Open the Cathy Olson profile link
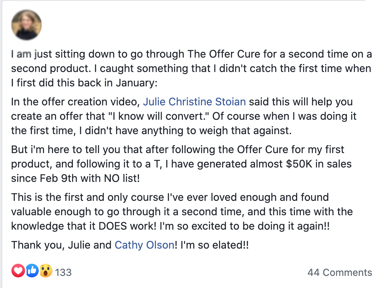Viewport: 378px width, 288px height. click(x=144, y=245)
